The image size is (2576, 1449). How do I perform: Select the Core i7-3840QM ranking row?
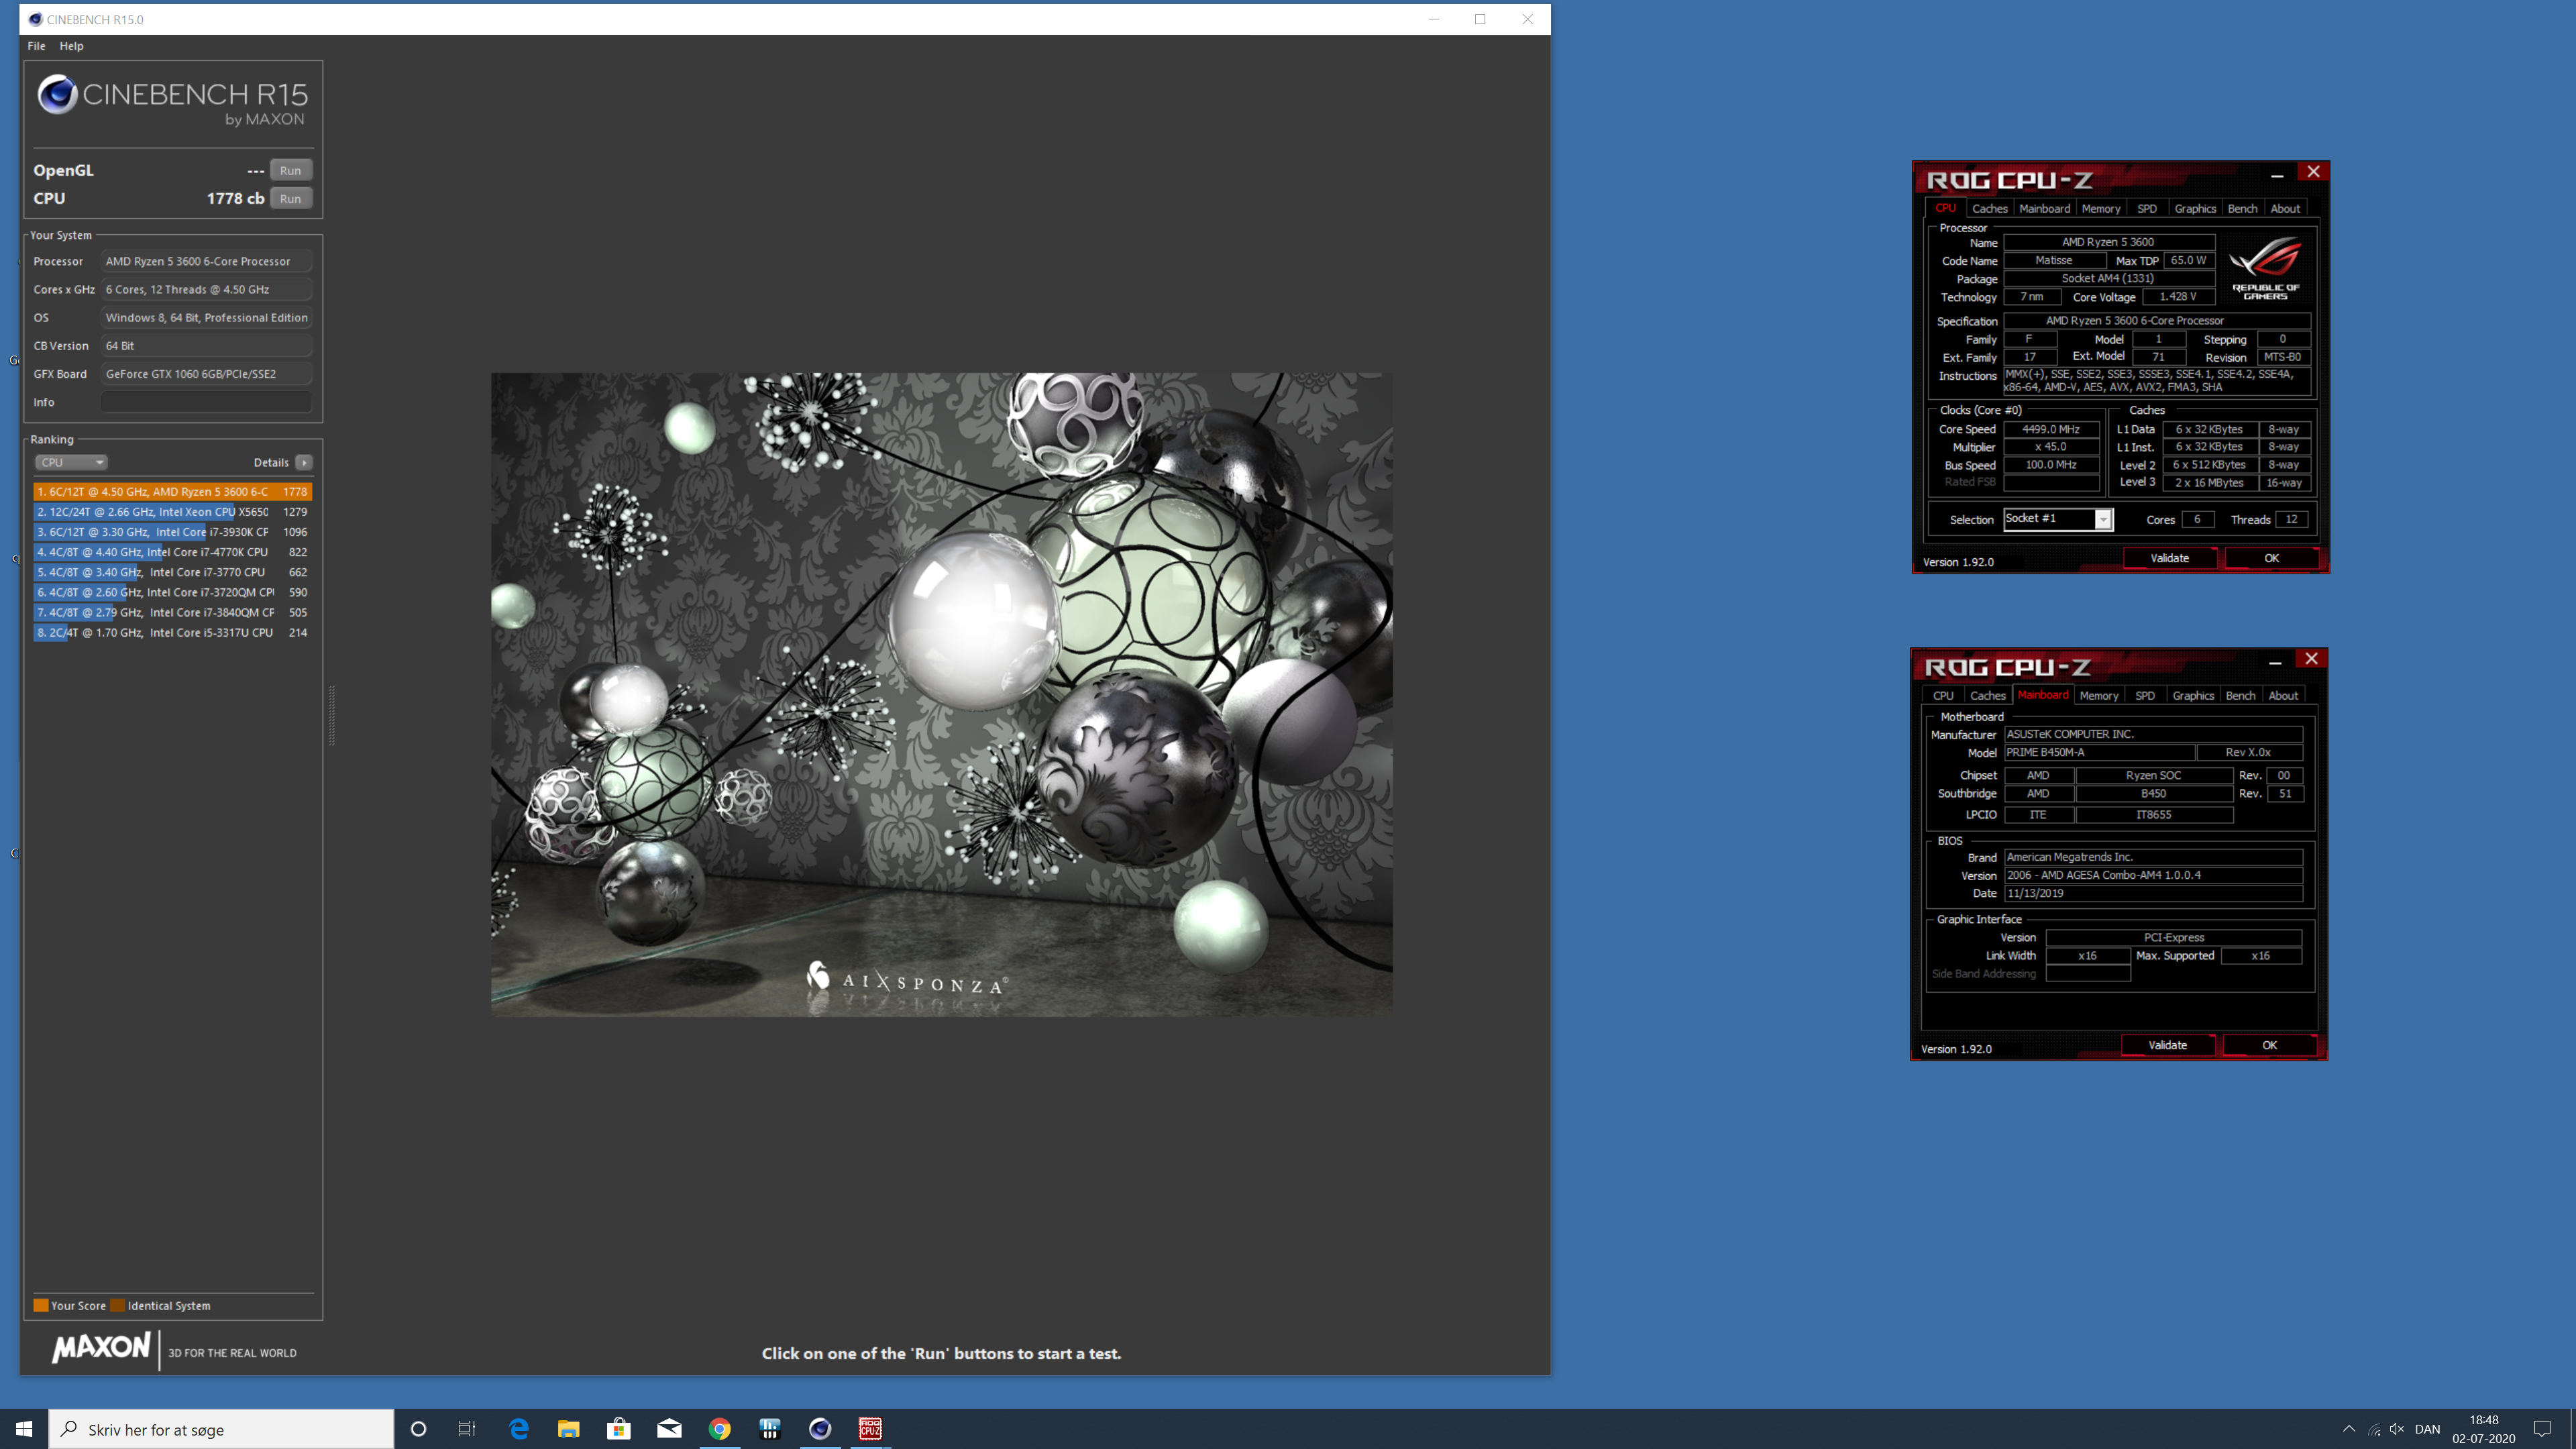[172, 612]
